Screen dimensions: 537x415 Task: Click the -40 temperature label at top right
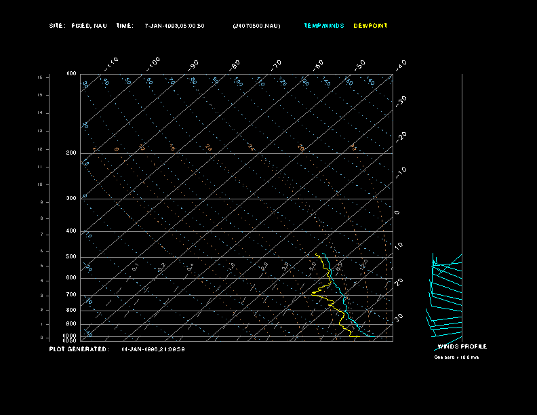click(x=401, y=64)
